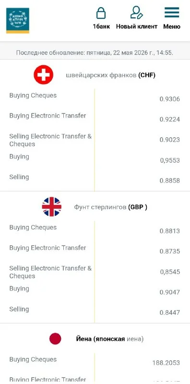Click CHF Buying Electronic Transfer rate 0.9224

(170, 120)
